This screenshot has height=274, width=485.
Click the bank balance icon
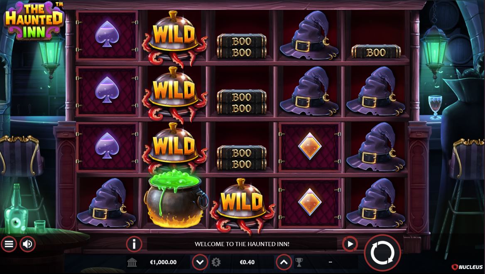tap(132, 262)
